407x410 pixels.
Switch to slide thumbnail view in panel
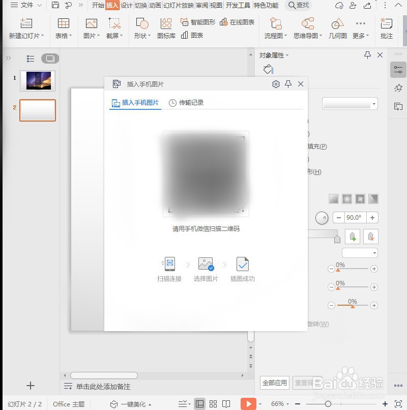click(x=50, y=58)
